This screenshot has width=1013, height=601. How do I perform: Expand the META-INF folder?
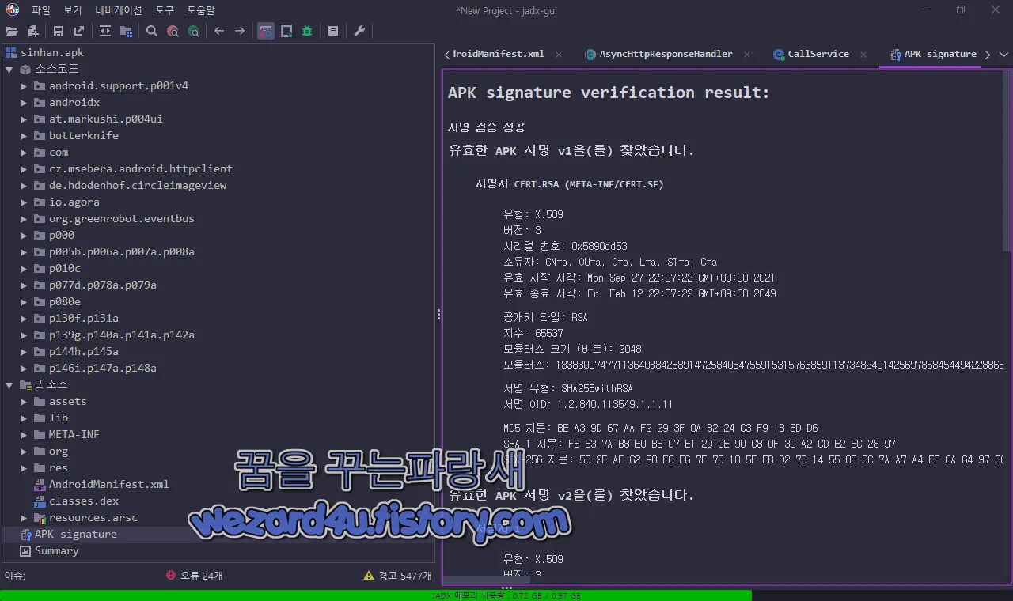[24, 434]
